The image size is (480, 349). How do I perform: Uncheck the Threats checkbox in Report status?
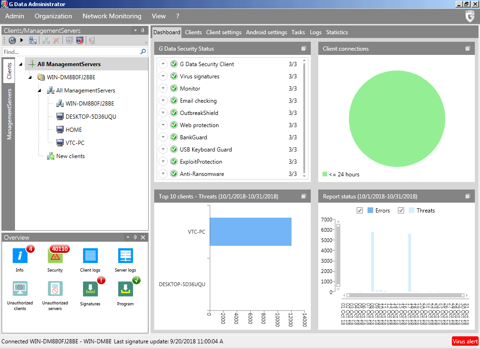401,211
